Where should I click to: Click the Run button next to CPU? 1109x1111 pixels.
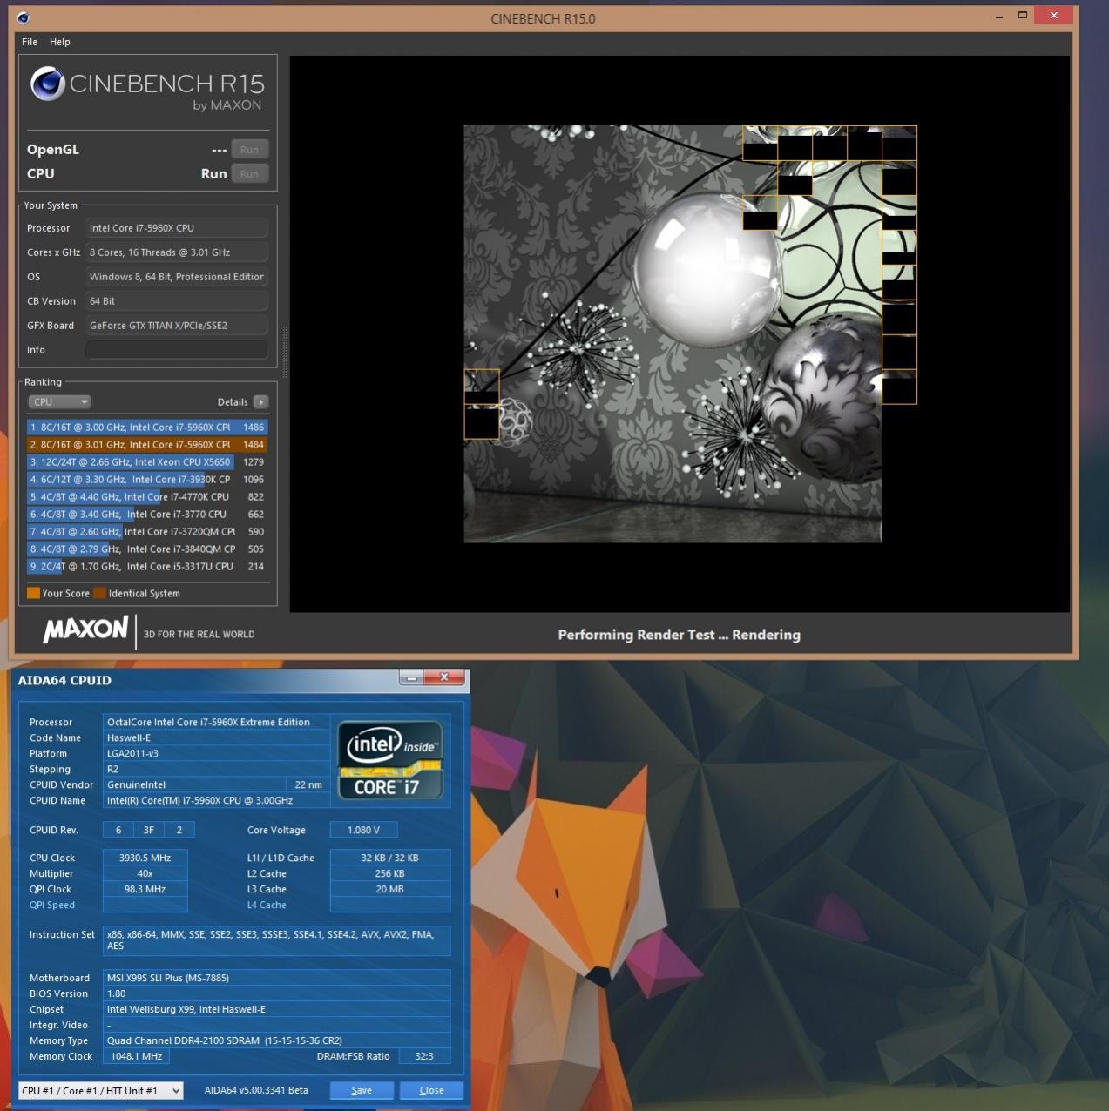pos(249,174)
